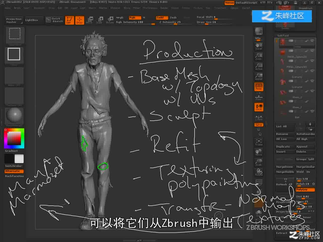Click the BPR render sphere icon
Viewport: 323px width, 242px height.
(259, 31)
